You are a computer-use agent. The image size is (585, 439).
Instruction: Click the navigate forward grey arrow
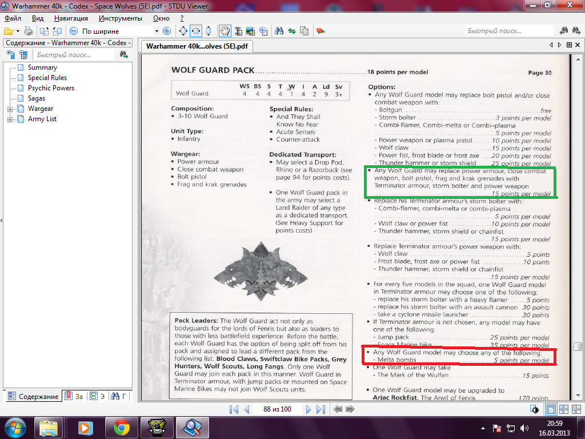point(350,409)
